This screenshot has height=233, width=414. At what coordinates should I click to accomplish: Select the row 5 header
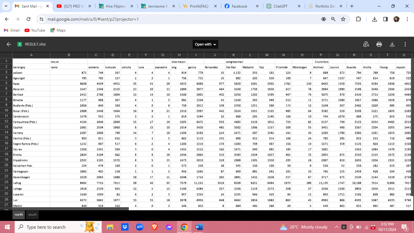click(6, 83)
